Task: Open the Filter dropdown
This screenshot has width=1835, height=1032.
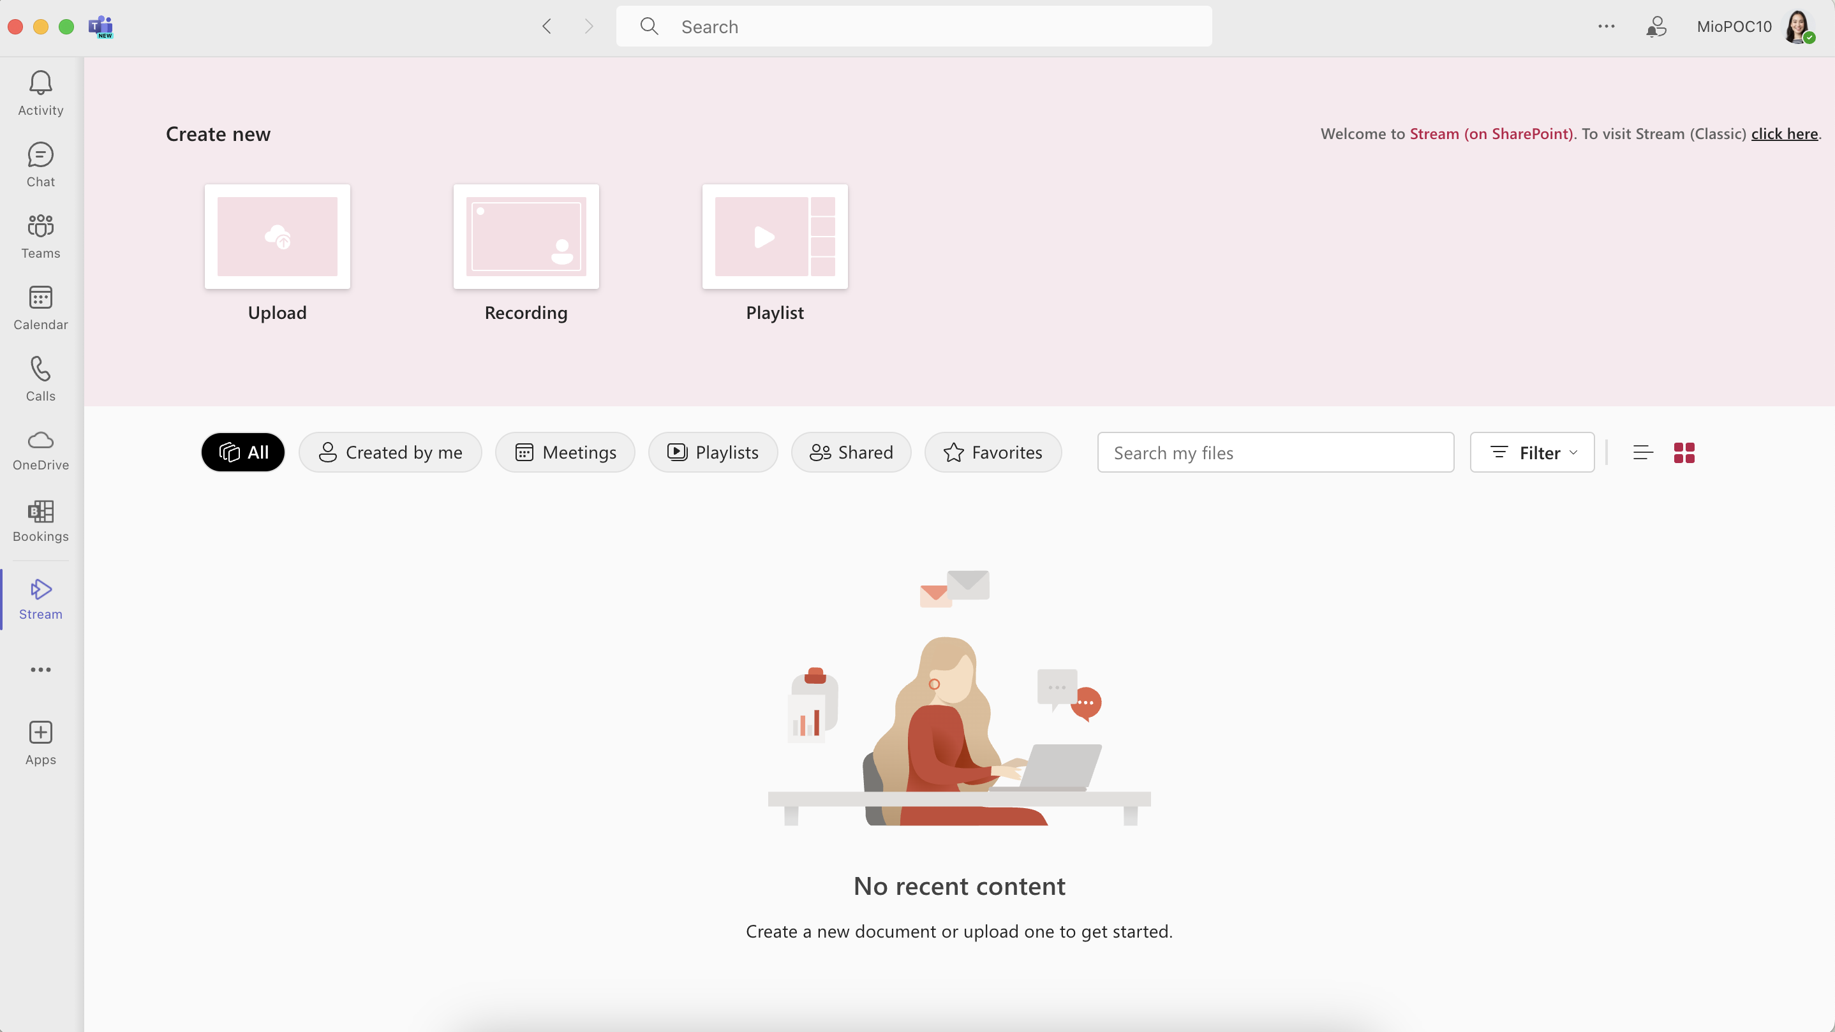Action: pos(1533,452)
